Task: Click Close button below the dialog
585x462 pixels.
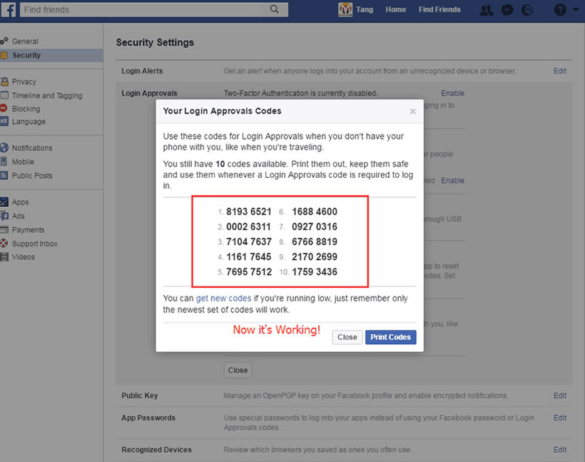Action: 238,370
